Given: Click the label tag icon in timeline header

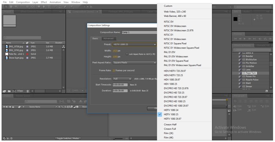Looking at the screenshot, I should (x=19, y=107).
